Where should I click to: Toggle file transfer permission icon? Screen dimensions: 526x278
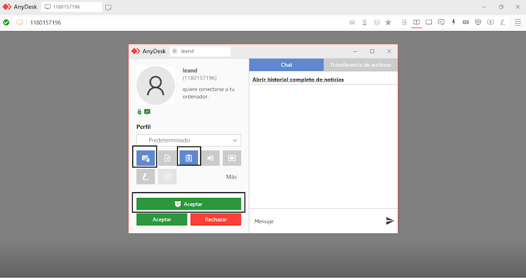[x=167, y=158]
